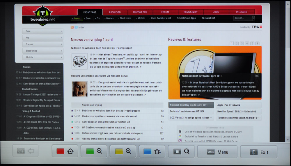
Task: Zoom out with the green magnifier button
Action: (94, 151)
